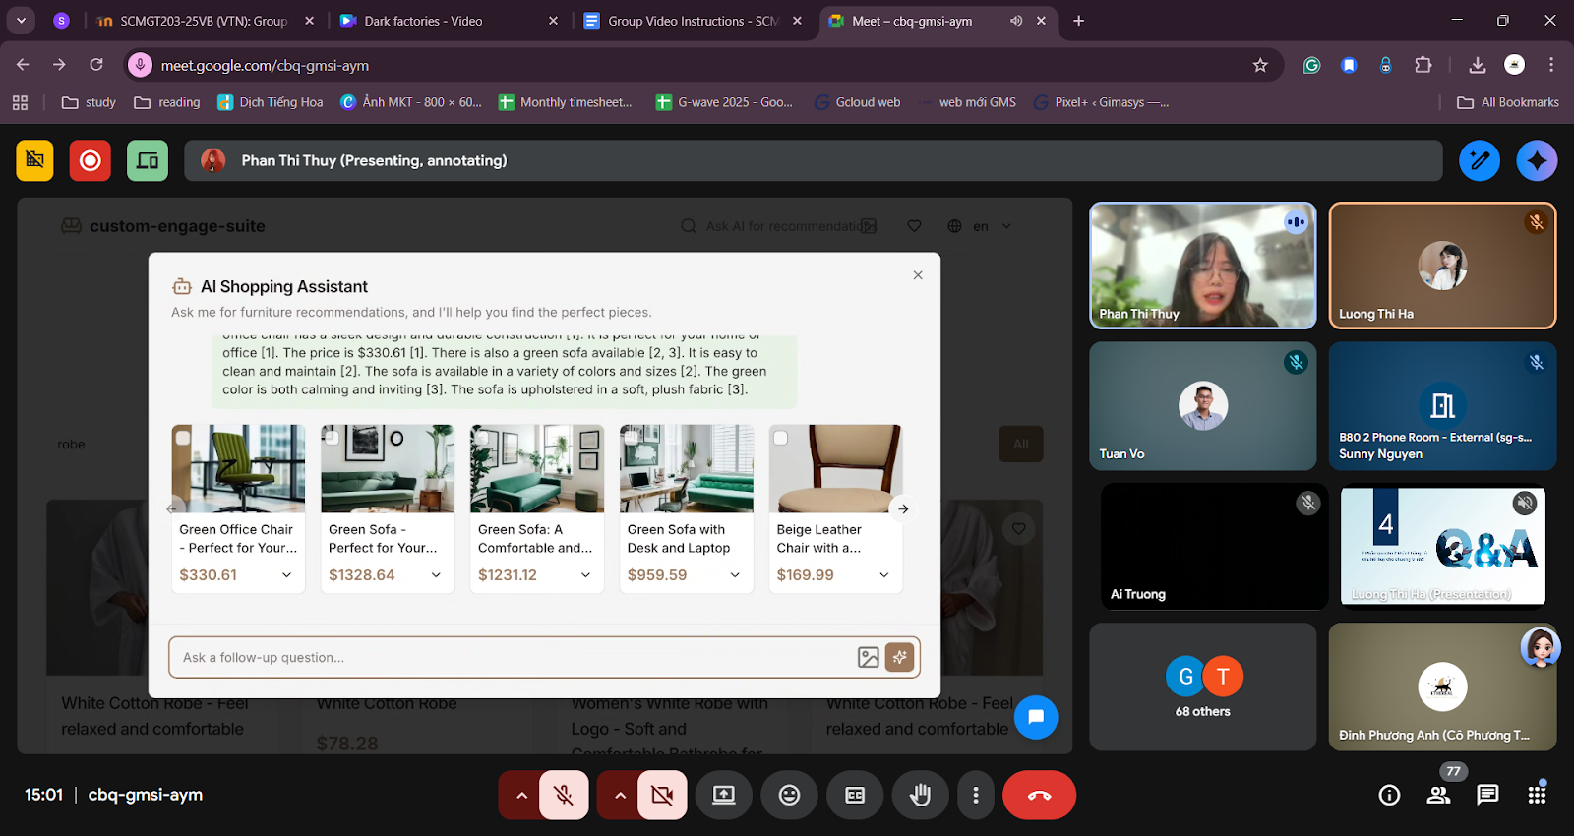
Task: Open the Monthly timesheet bookmark
Action: click(566, 102)
